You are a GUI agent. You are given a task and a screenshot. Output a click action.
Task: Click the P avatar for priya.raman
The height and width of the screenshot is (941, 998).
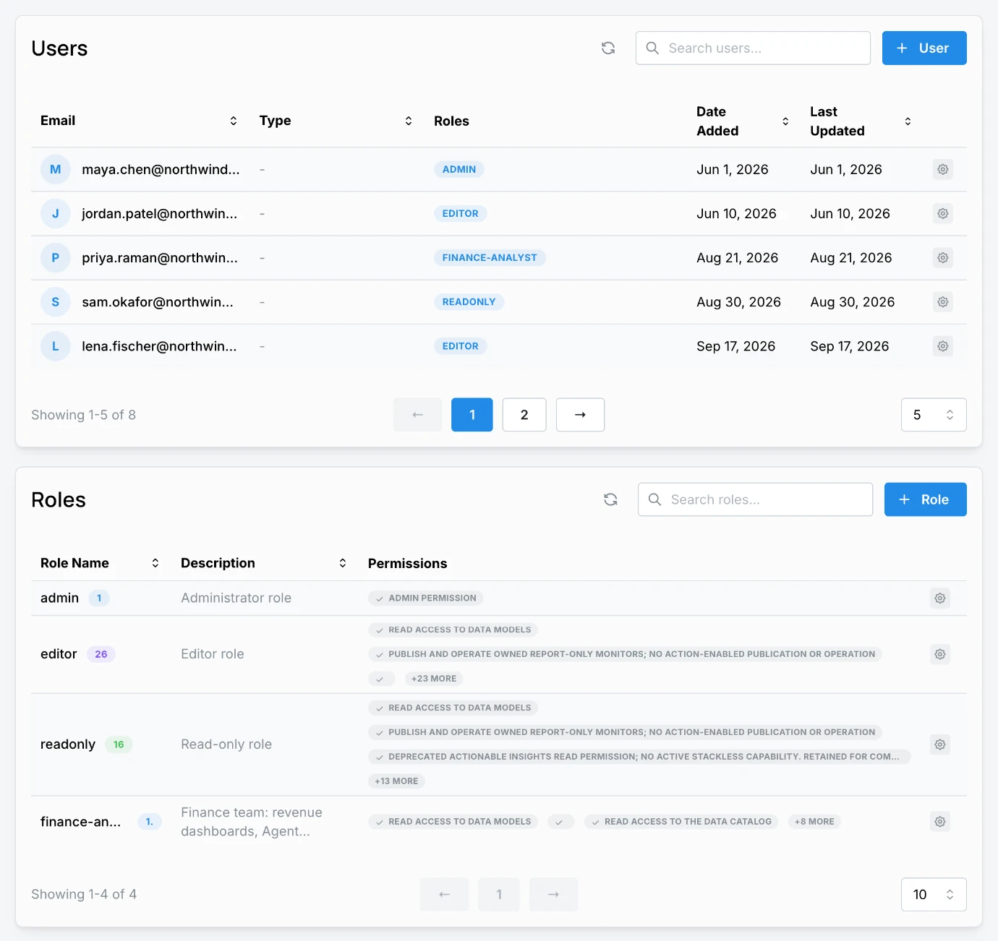(56, 257)
